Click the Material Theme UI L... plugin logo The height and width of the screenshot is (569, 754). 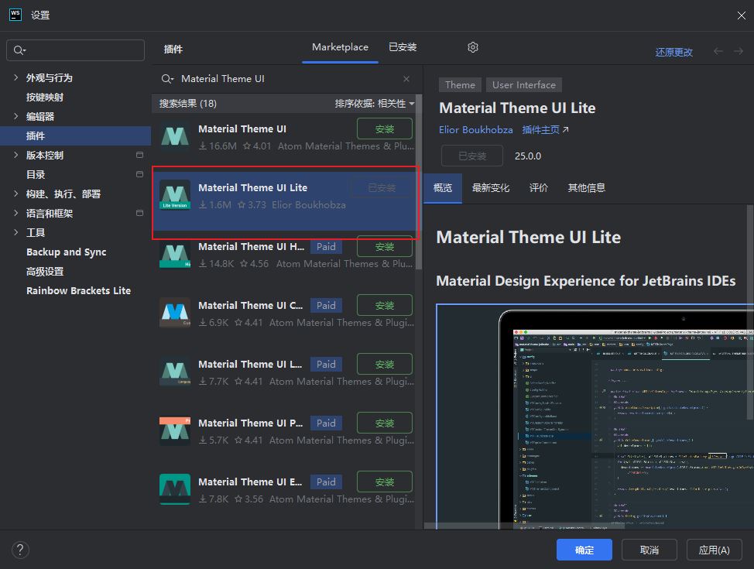(x=175, y=372)
